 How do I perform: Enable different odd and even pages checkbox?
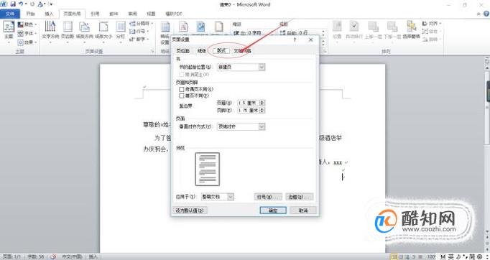point(182,89)
